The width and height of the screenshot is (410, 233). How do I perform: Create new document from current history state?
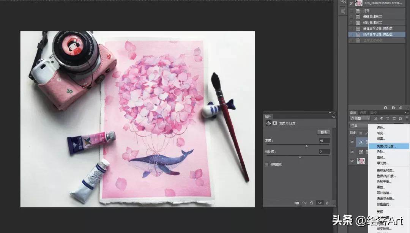385,107
